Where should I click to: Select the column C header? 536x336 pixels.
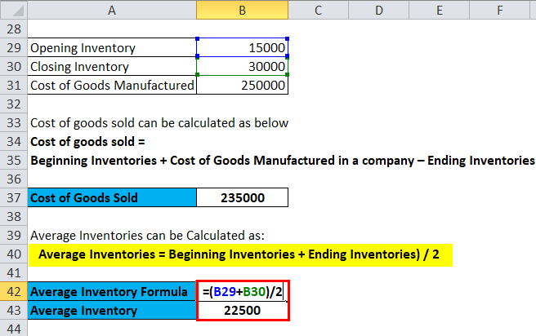click(x=319, y=9)
